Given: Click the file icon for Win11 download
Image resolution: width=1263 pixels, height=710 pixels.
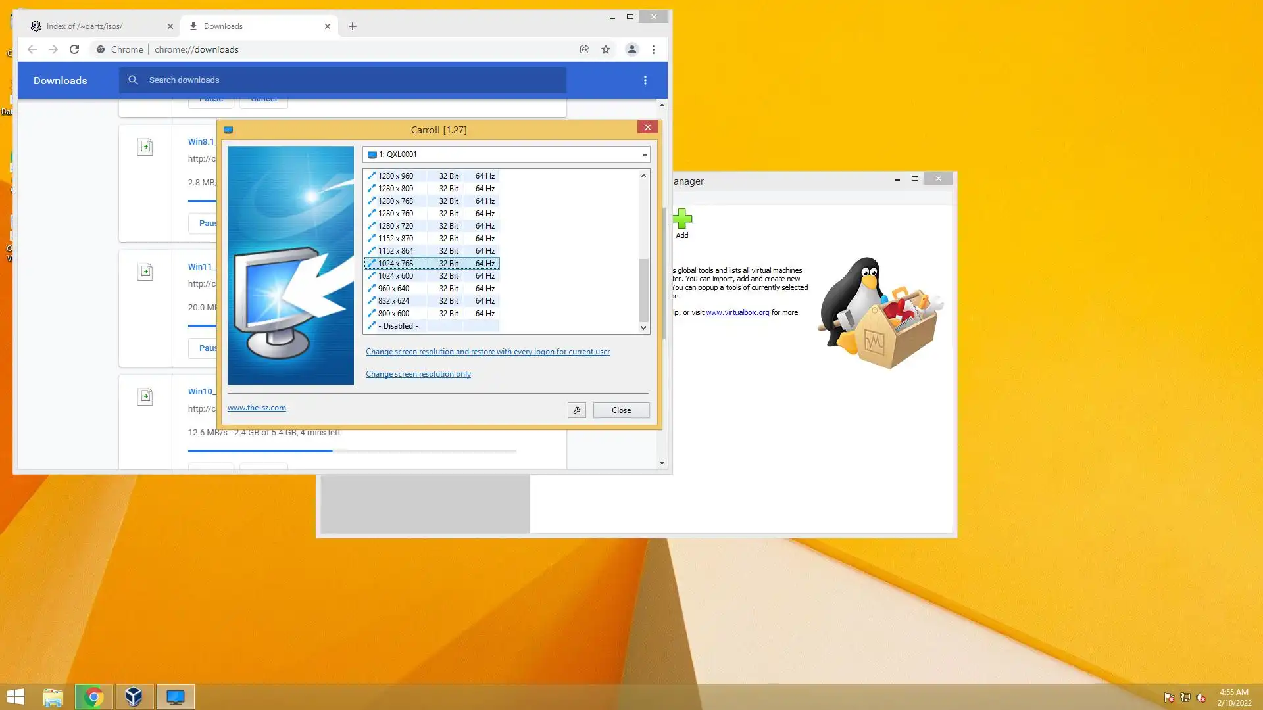Looking at the screenshot, I should [145, 272].
